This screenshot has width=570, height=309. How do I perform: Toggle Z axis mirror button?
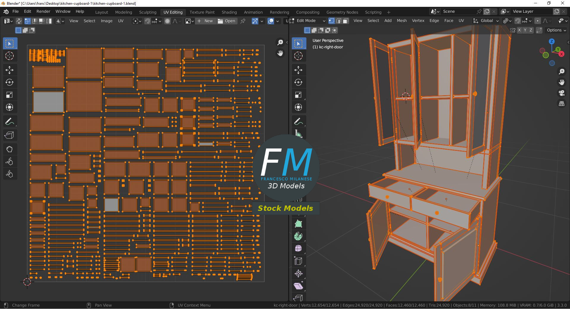[x=531, y=30]
